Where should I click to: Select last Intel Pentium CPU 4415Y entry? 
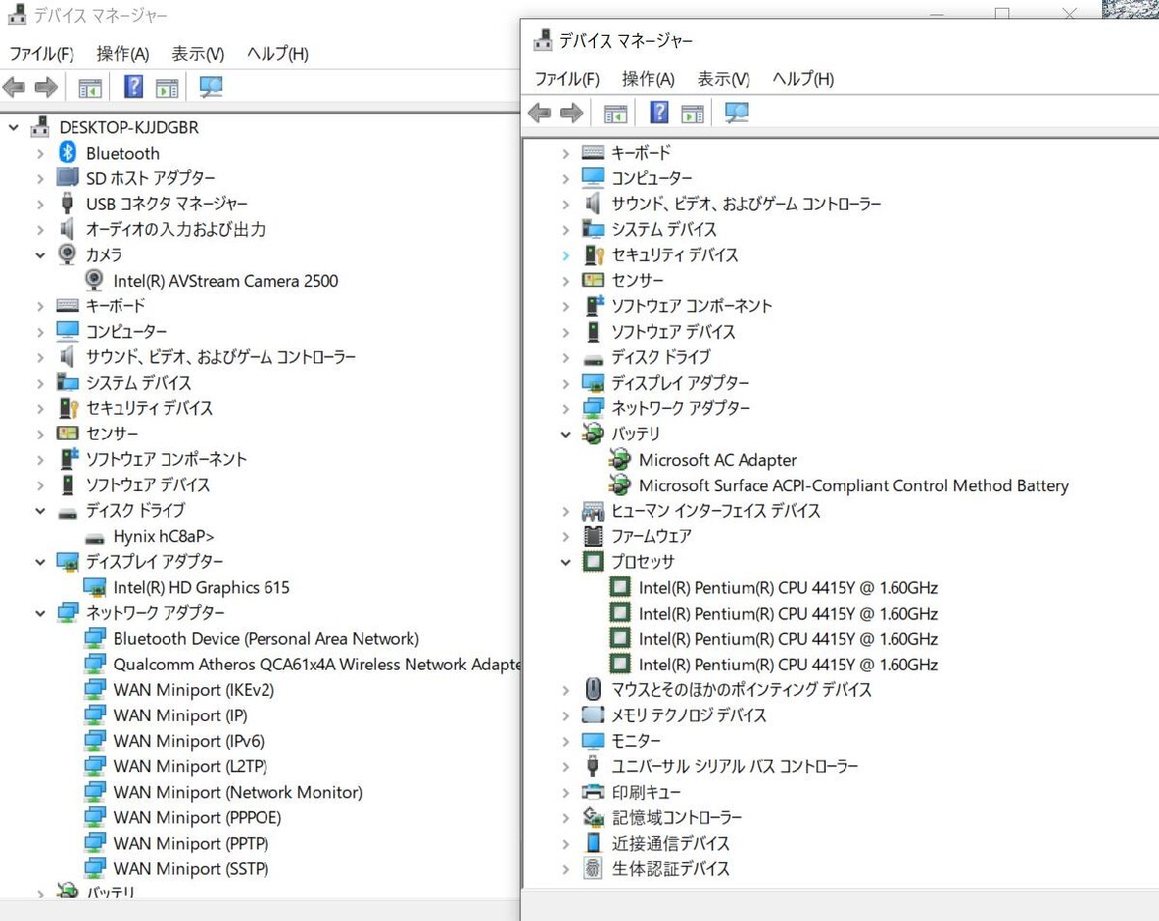[x=788, y=664]
